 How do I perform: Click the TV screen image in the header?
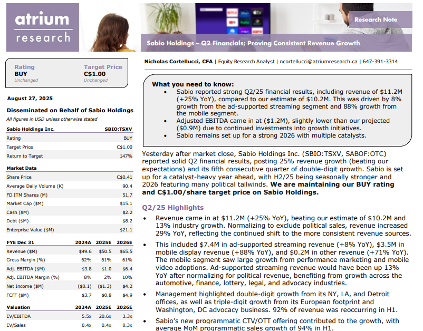pos(233,18)
